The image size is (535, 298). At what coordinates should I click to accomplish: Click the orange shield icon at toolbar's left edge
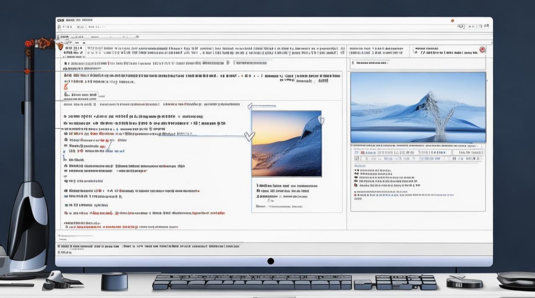click(60, 46)
